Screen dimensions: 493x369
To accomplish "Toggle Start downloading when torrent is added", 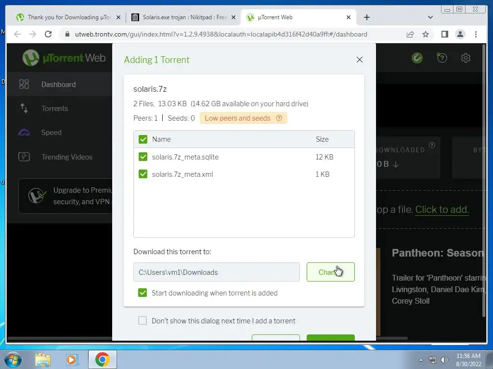I will click(x=143, y=293).
